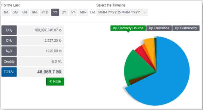
Task: Click the blue TOTAL label
Action: pos(9,72)
